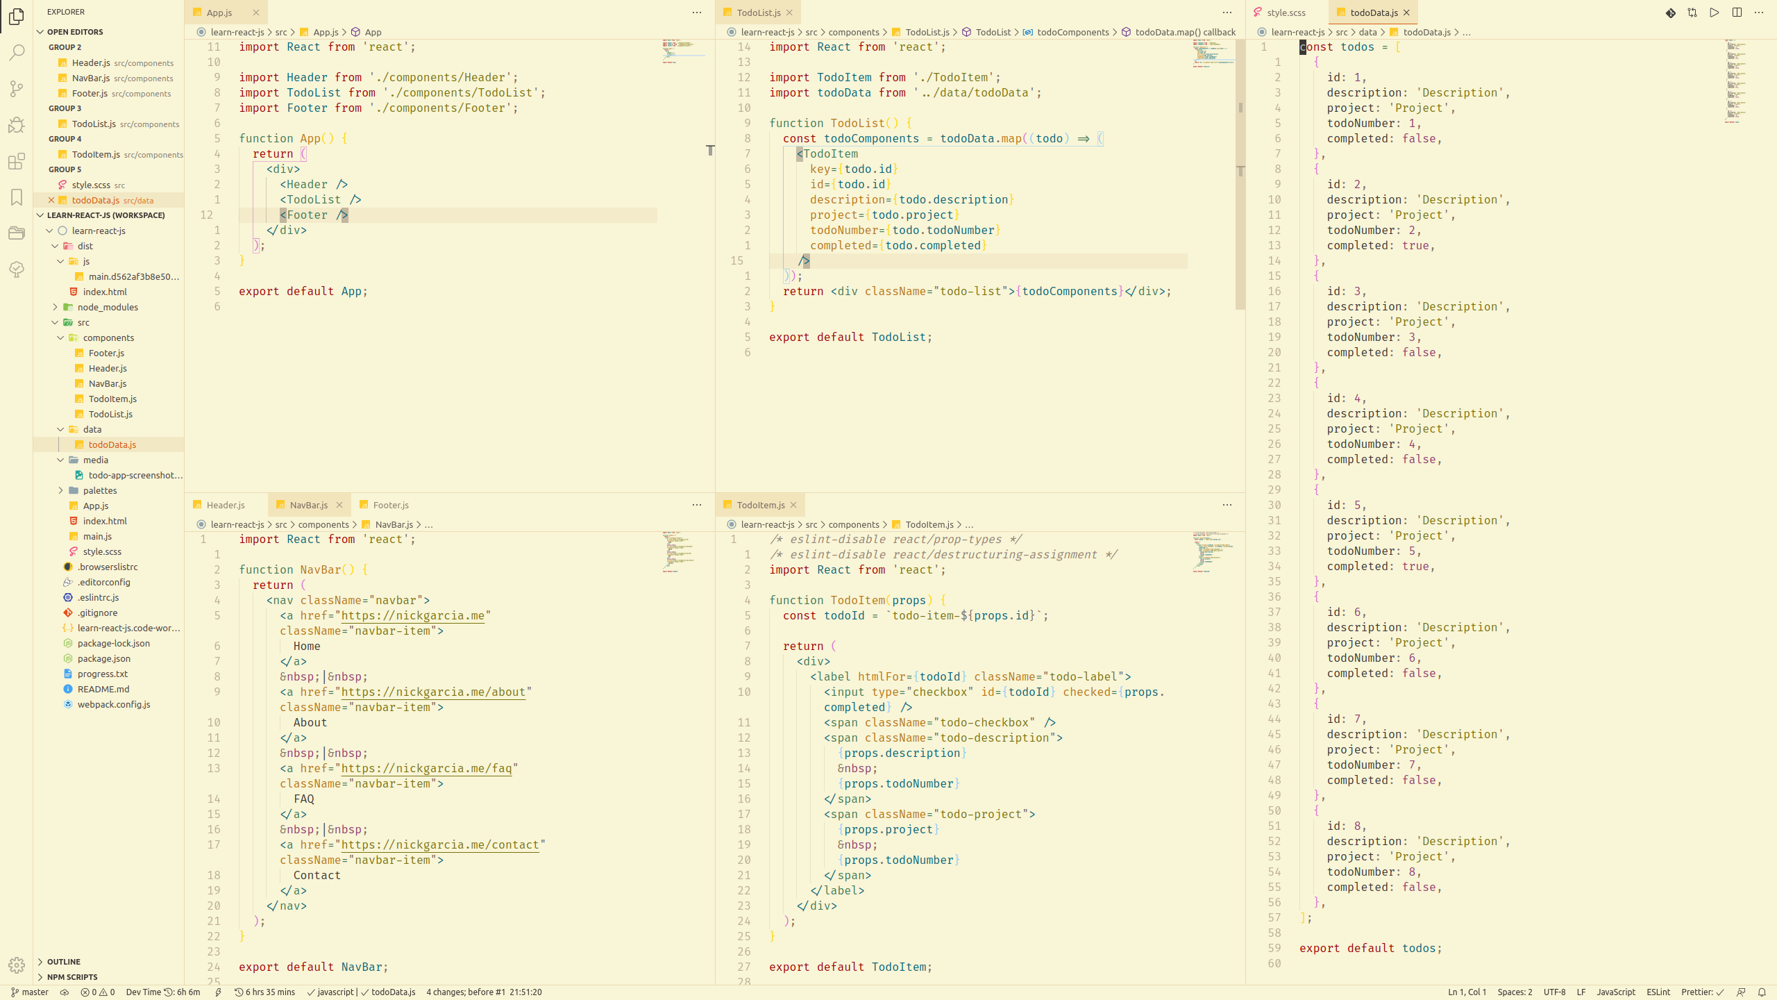Close the App.js tab
The height and width of the screenshot is (1000, 1777).
(x=255, y=12)
